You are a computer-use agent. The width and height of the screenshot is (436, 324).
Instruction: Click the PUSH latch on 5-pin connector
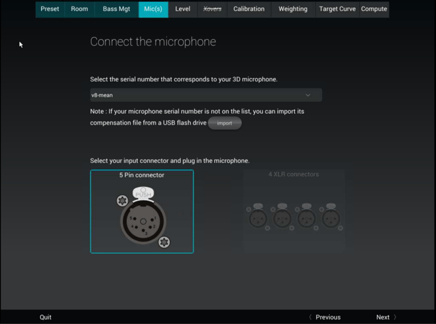point(143,193)
